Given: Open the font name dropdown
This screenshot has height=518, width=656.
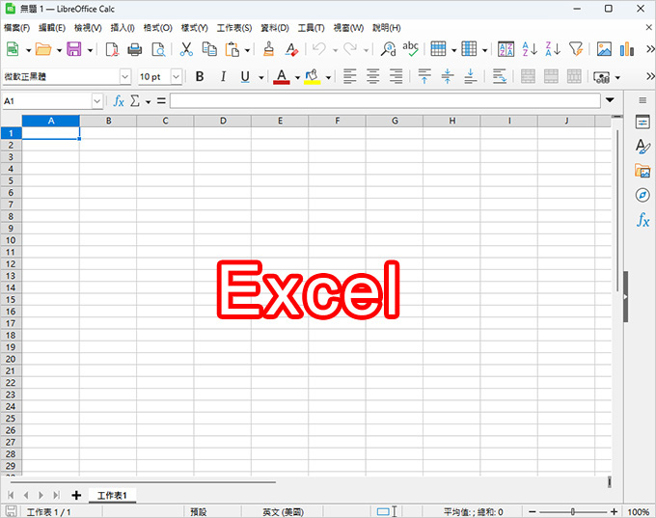Looking at the screenshot, I should click(125, 77).
